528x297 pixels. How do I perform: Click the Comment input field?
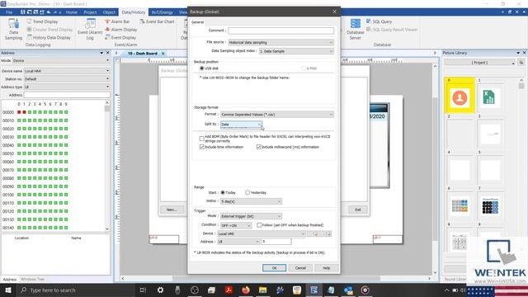(280, 31)
